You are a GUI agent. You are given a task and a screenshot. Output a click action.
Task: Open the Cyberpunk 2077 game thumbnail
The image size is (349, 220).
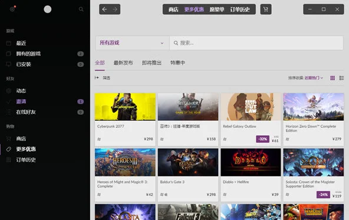tap(125, 107)
